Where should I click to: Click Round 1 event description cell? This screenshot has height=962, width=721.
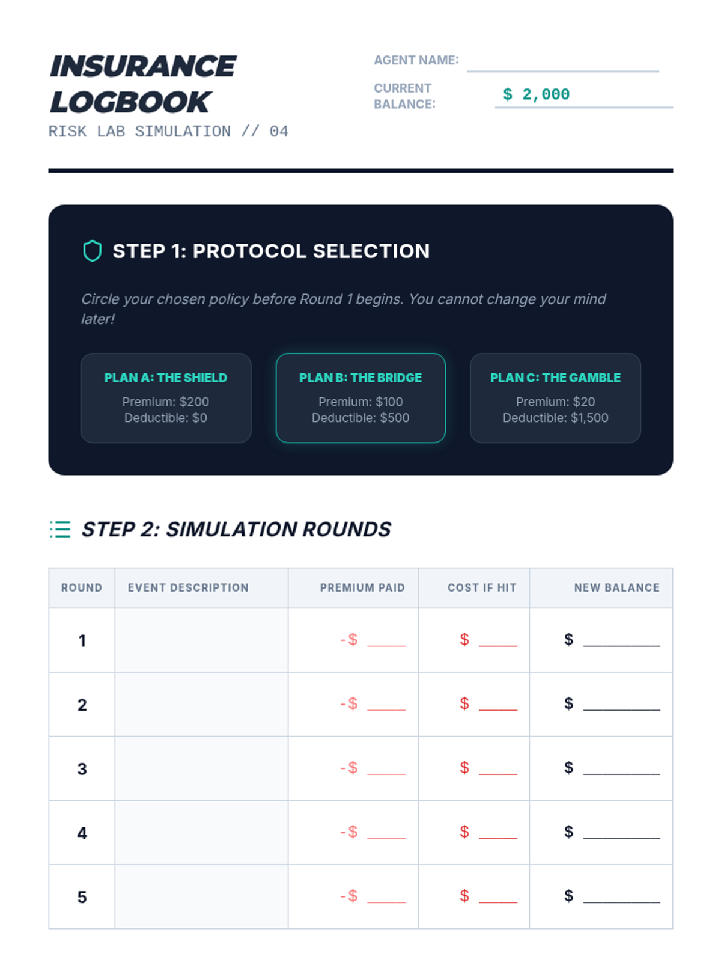click(201, 640)
